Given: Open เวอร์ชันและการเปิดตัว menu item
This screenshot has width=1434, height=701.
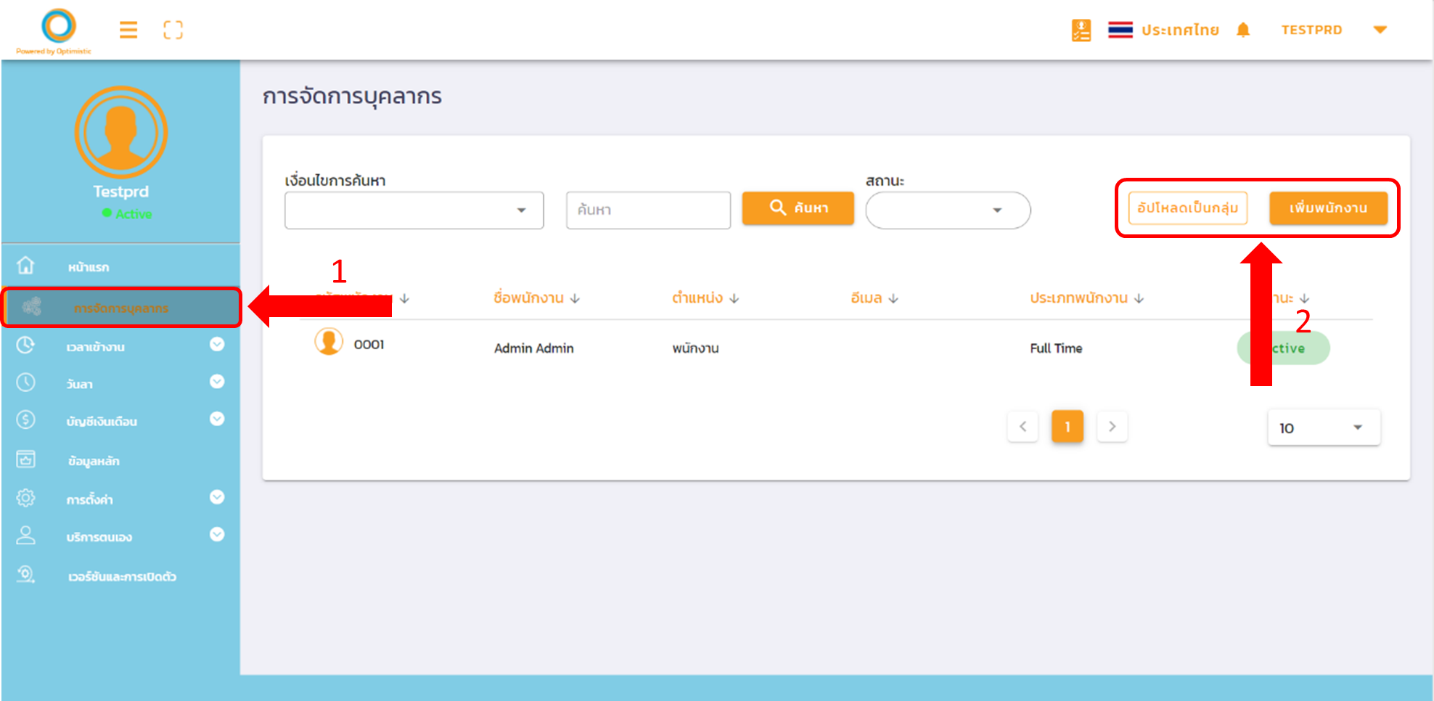Looking at the screenshot, I should click(x=122, y=576).
